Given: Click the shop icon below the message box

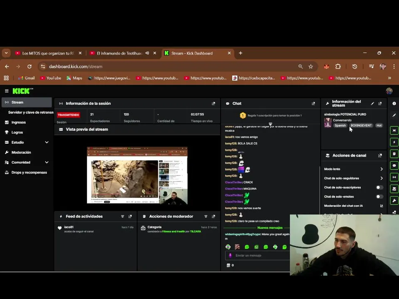Looking at the screenshot, I should click(x=228, y=265).
